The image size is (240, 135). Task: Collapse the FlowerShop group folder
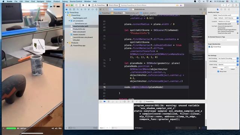[67, 15]
